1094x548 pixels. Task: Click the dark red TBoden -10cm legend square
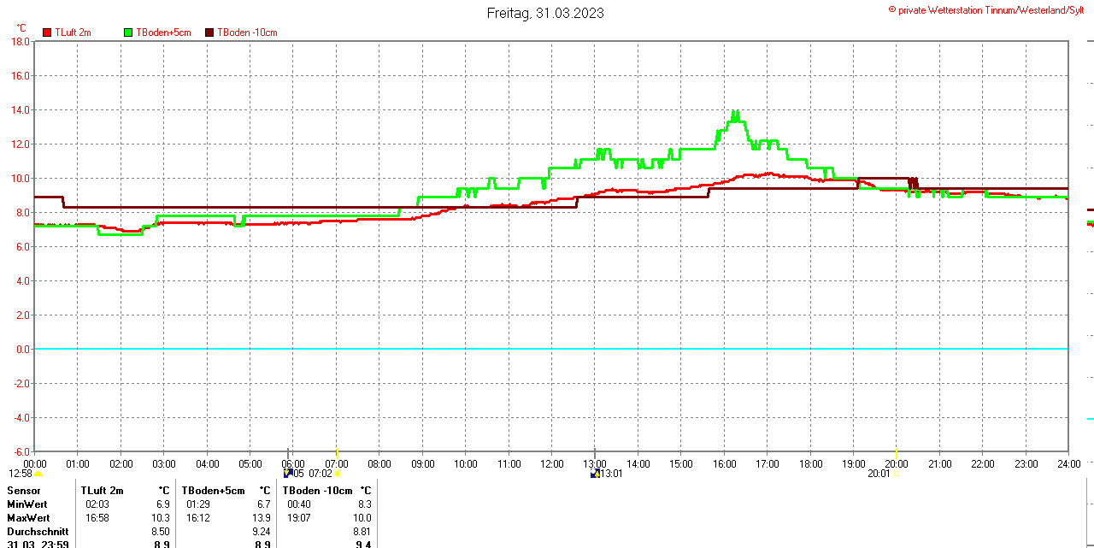pyautogui.click(x=209, y=32)
